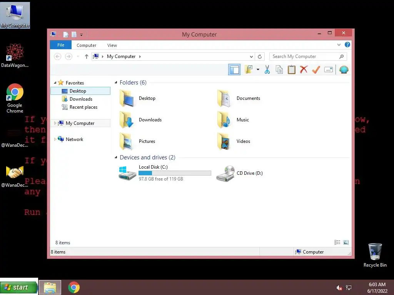Viewport: 394px width, 295px height.
Task: Expand My Computer in navigation pane
Action: click(x=55, y=123)
